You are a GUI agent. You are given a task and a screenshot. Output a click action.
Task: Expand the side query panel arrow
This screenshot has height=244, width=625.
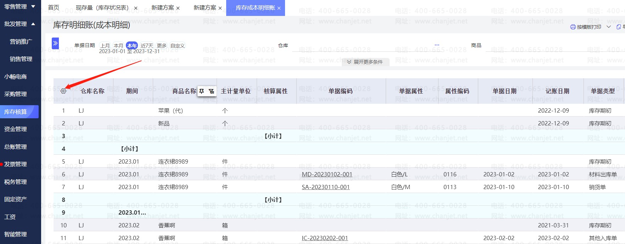click(55, 43)
